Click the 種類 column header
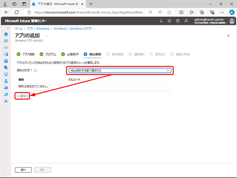Image resolution: width=237 pixels, height=178 pixels. (21, 80)
